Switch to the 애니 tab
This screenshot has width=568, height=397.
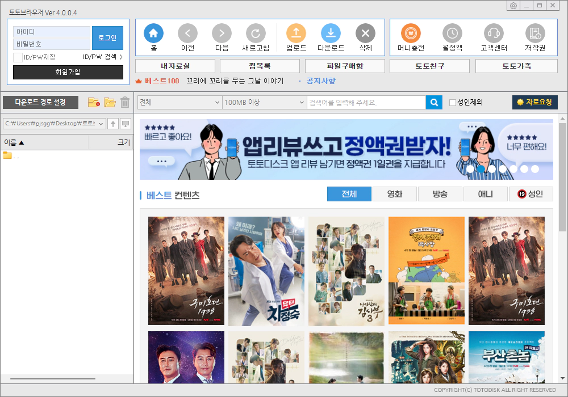(486, 194)
